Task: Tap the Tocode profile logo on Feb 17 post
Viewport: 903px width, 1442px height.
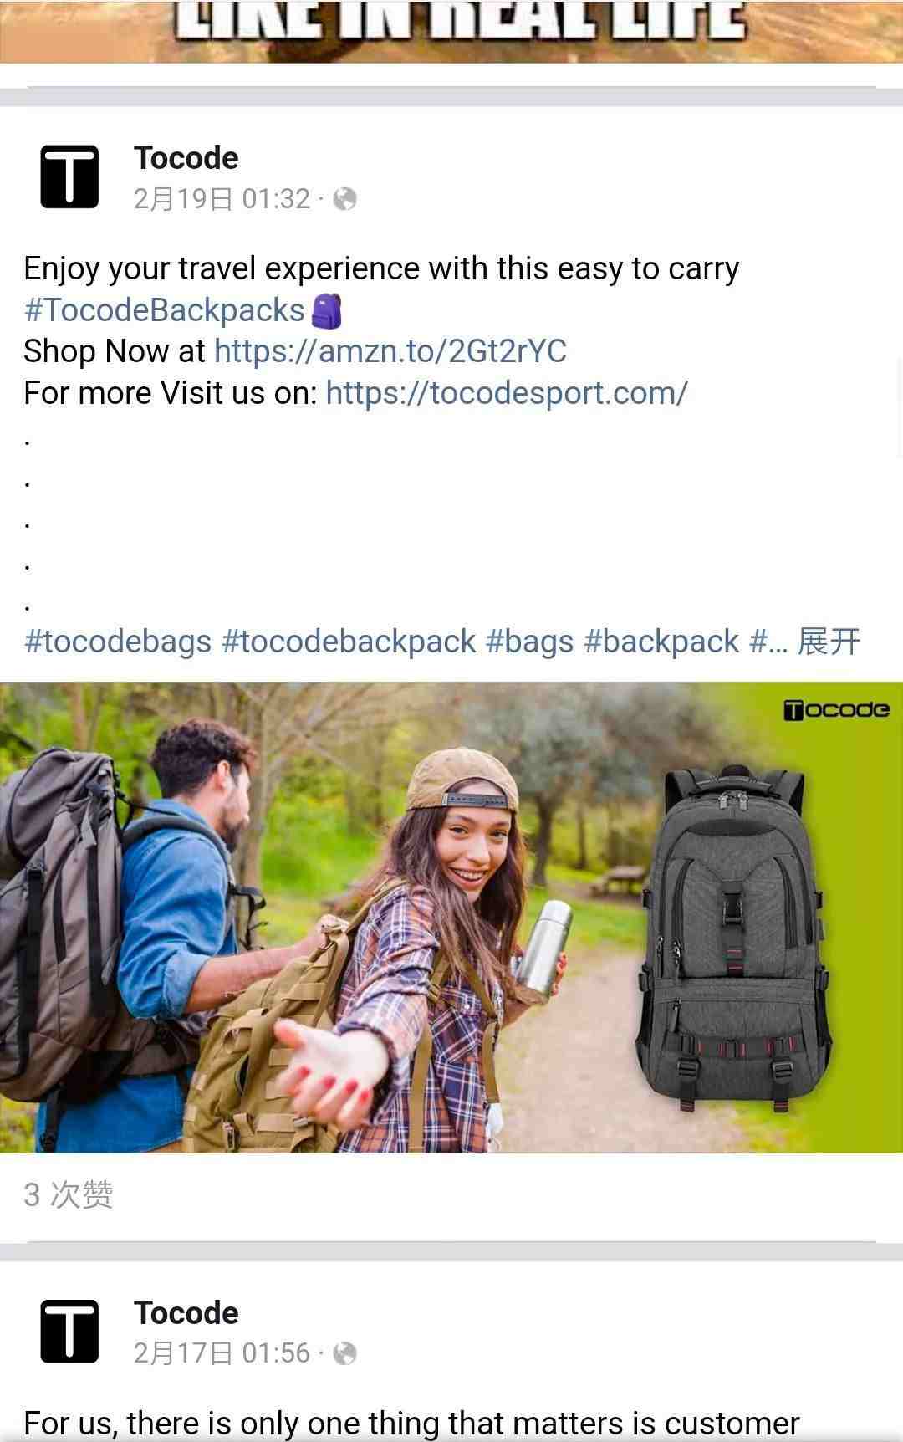Action: point(69,1331)
